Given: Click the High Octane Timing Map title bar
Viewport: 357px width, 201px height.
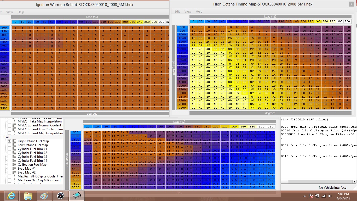Looking at the screenshot, I should (263, 4).
